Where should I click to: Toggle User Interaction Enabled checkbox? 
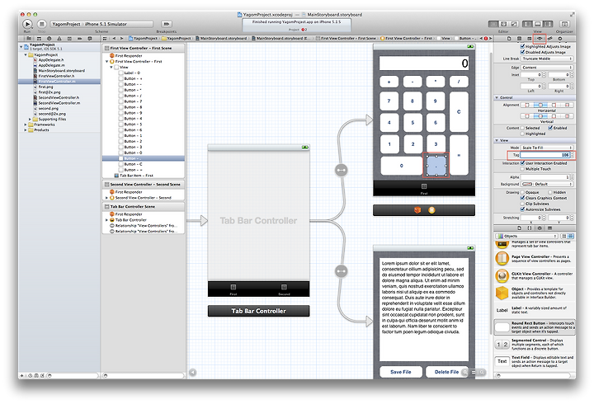pos(523,163)
